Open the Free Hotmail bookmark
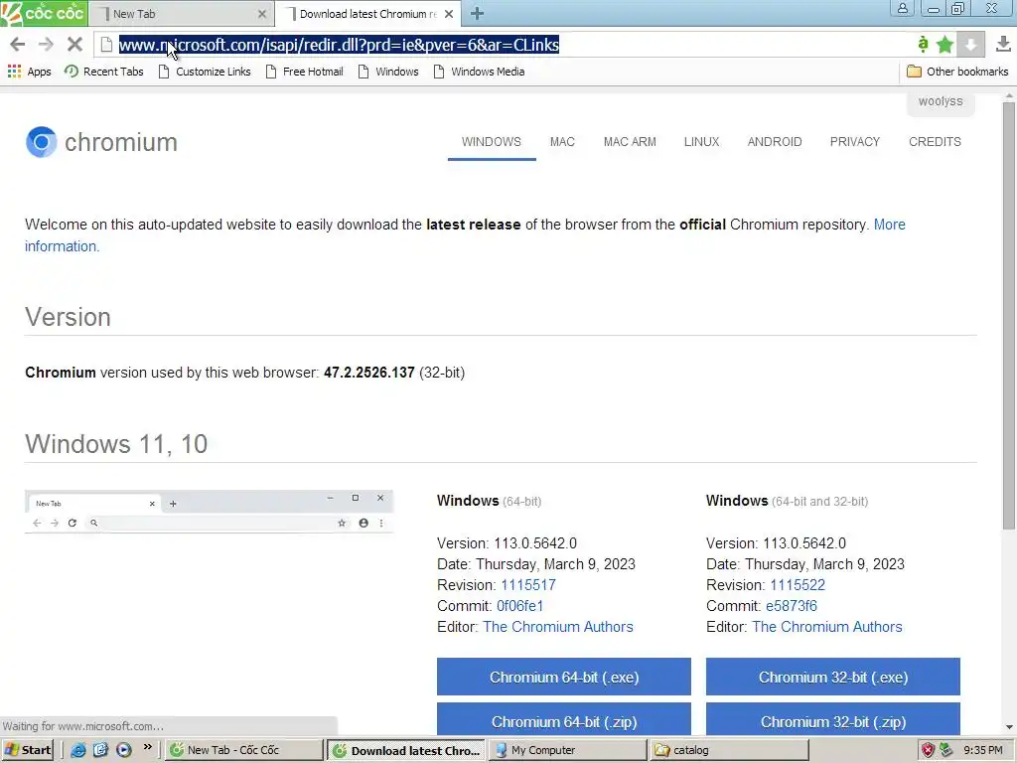 click(x=305, y=72)
